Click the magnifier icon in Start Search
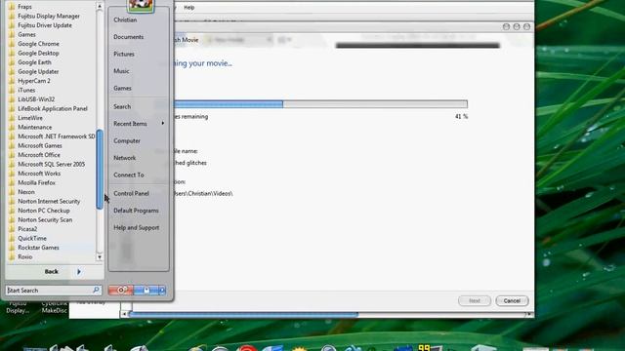Viewport: 625px width, 351px height. [x=96, y=291]
